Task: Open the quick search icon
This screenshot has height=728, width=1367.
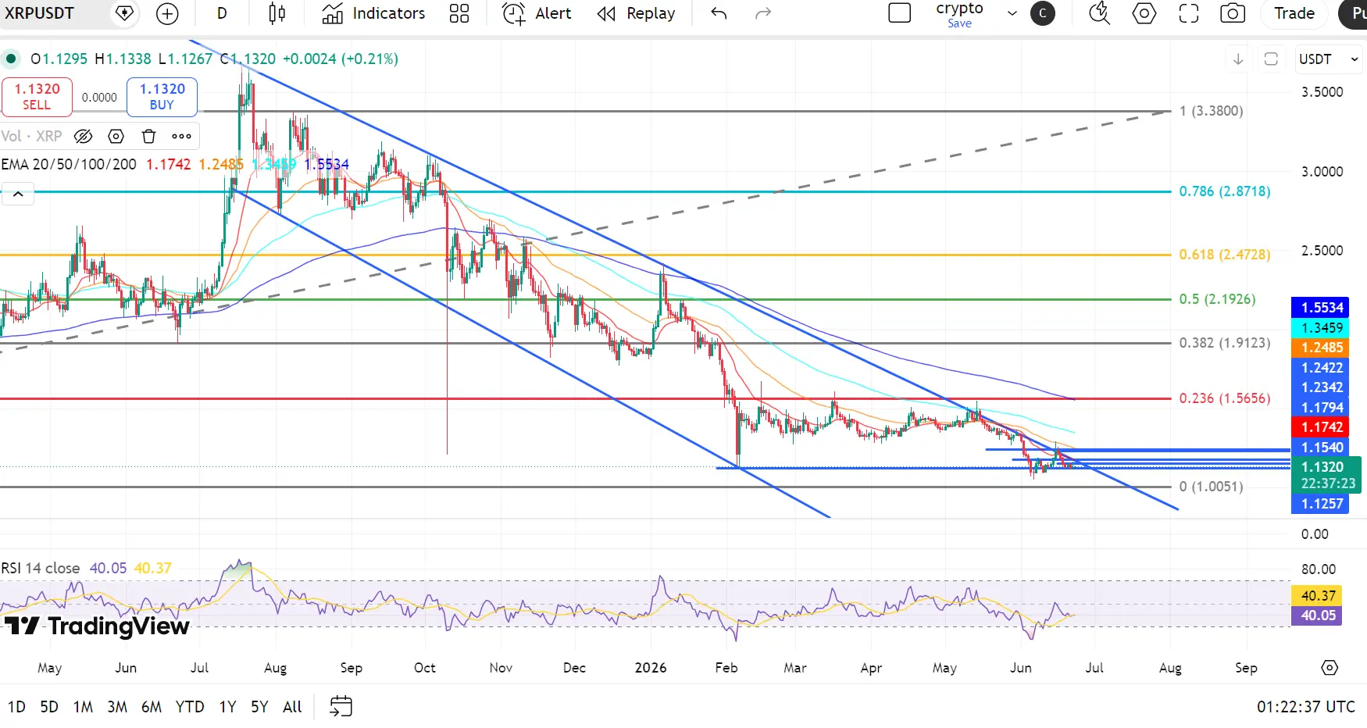Action: pos(1099,13)
